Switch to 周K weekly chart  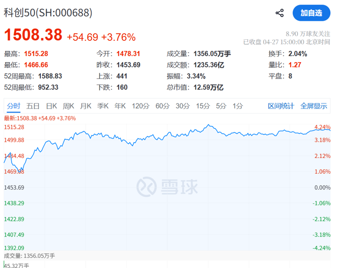point(68,106)
